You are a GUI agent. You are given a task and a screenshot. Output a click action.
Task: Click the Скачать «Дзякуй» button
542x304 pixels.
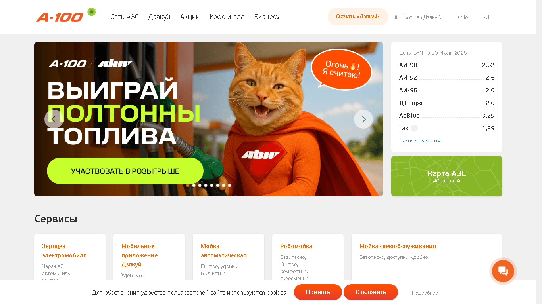(x=358, y=17)
